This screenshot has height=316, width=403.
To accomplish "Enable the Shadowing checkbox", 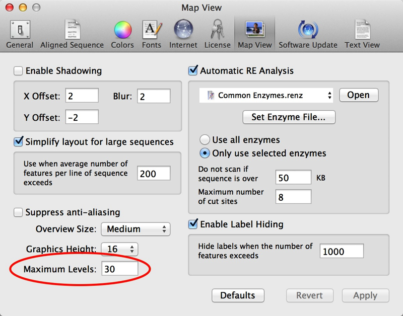I will pyautogui.click(x=19, y=71).
